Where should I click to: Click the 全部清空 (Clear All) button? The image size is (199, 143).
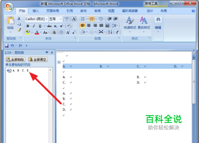click(x=38, y=60)
